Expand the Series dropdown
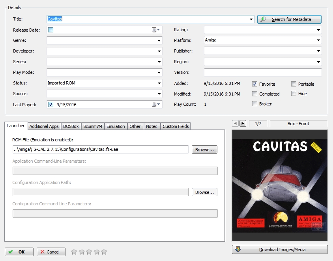The width and height of the screenshot is (333, 261). pos(159,62)
